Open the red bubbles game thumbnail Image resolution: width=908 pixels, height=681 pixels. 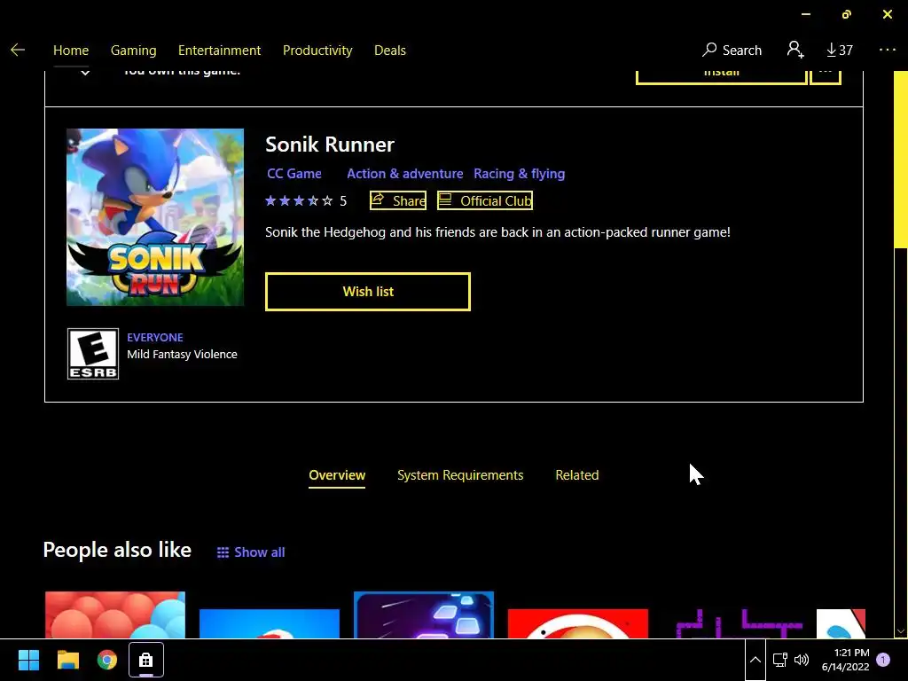pyautogui.click(x=115, y=615)
